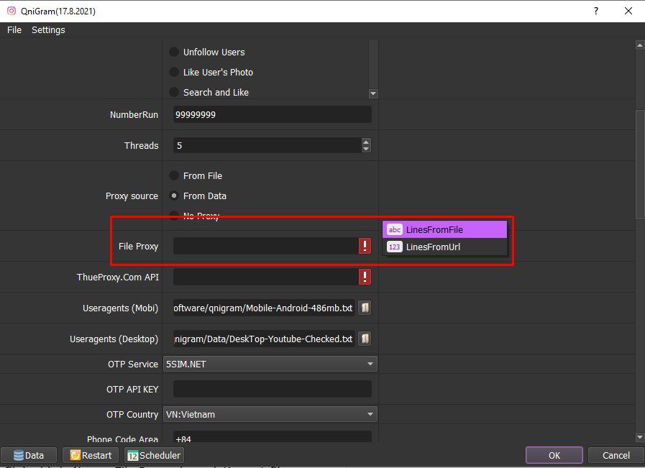Click the ThueProxy.Com API red exclamation icon
The width and height of the screenshot is (645, 468).
tap(365, 277)
